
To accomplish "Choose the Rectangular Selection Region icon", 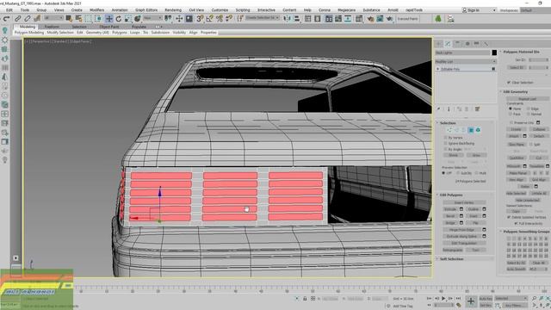I will (x=88, y=19).
